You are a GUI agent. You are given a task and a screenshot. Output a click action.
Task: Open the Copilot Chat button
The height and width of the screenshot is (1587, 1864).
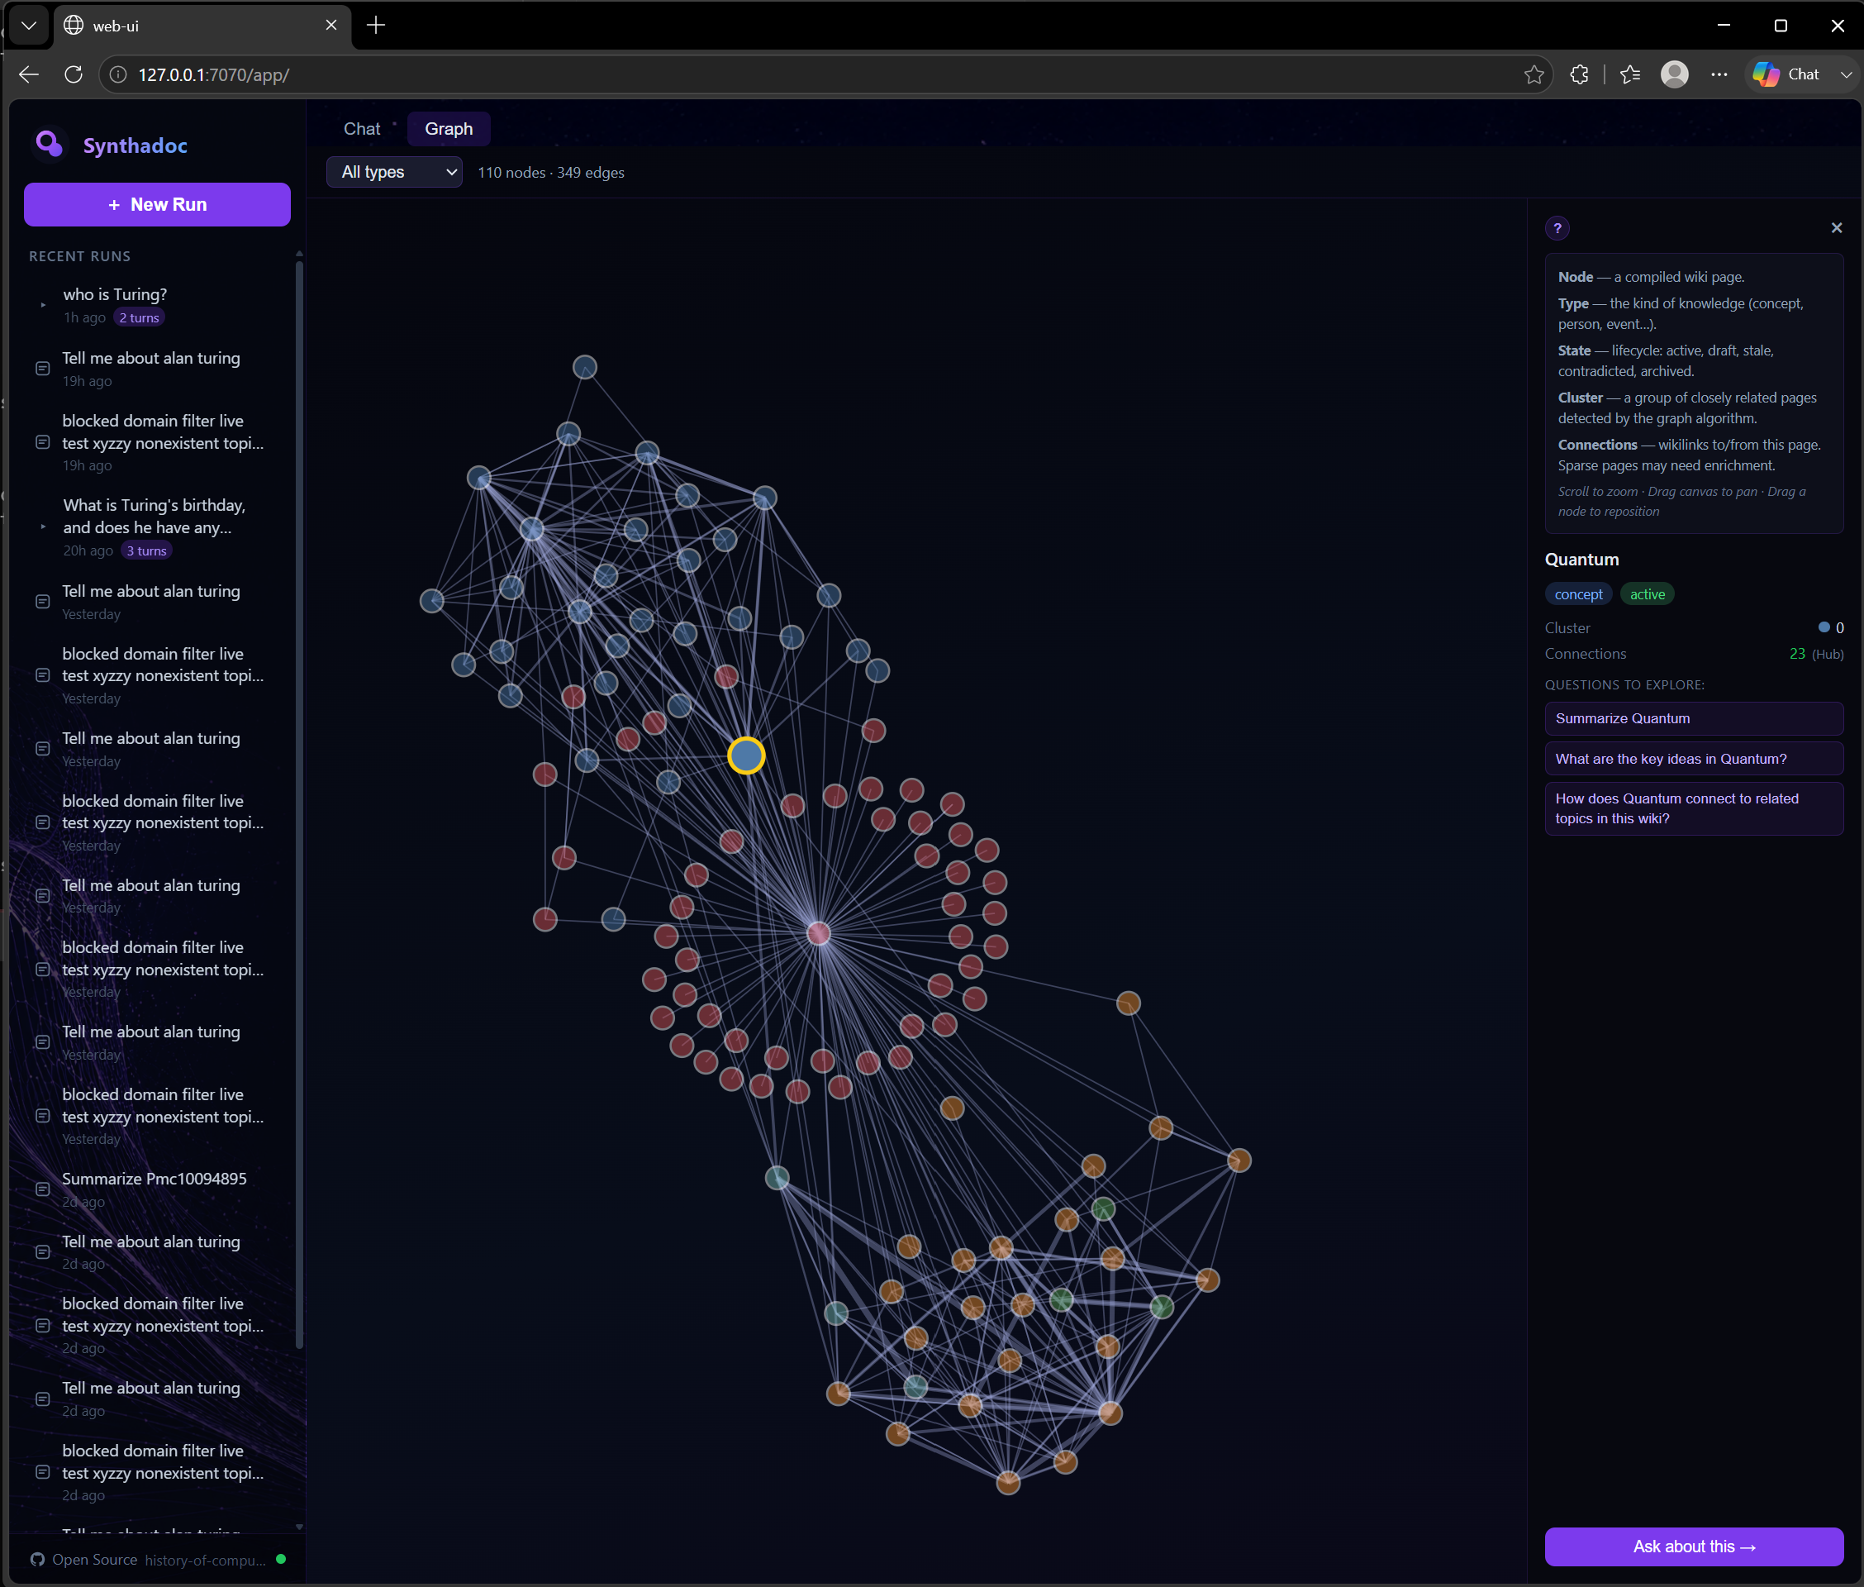tap(1786, 74)
